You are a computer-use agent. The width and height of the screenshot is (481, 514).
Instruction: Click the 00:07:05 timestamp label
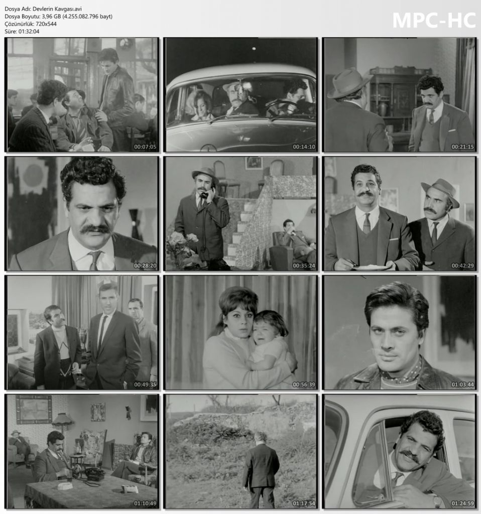tap(145, 148)
